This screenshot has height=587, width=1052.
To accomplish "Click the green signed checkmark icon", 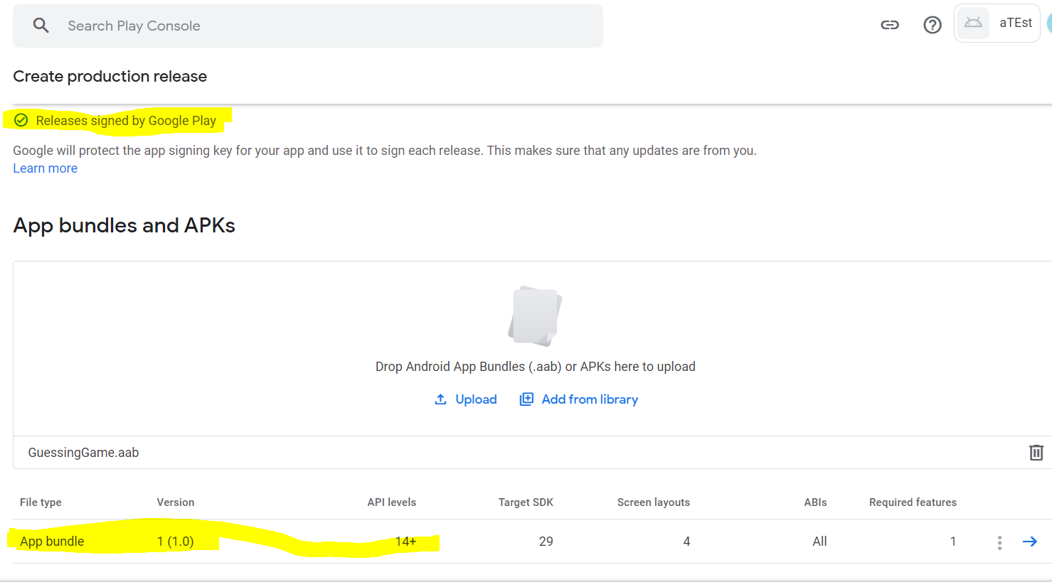I will 21,120.
